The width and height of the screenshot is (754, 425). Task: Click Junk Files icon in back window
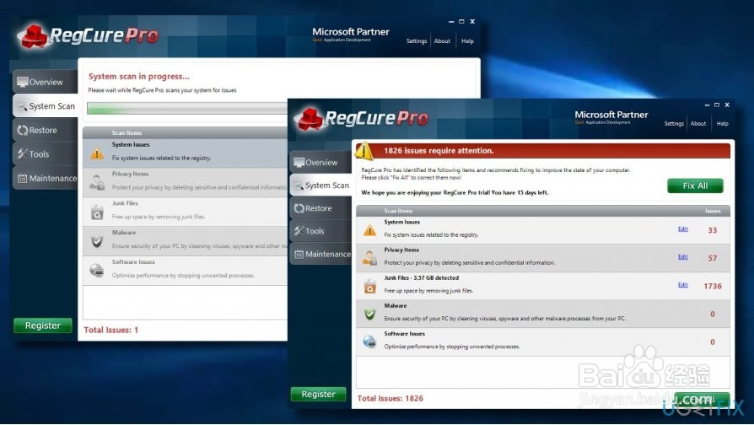click(x=97, y=212)
